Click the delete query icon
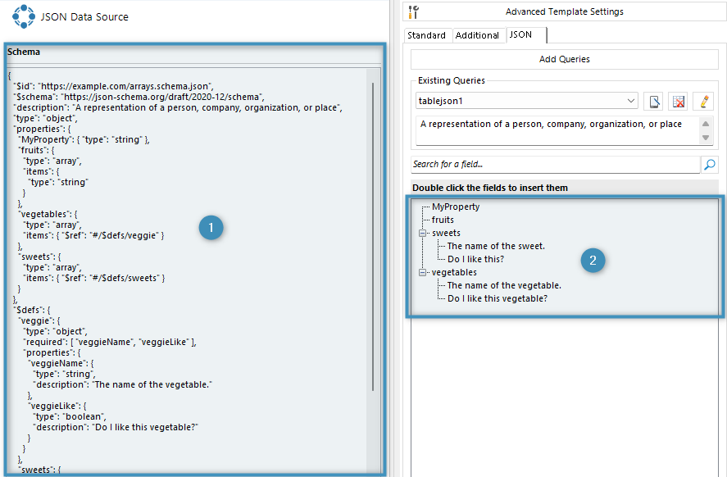The height and width of the screenshot is (477, 727). (678, 101)
